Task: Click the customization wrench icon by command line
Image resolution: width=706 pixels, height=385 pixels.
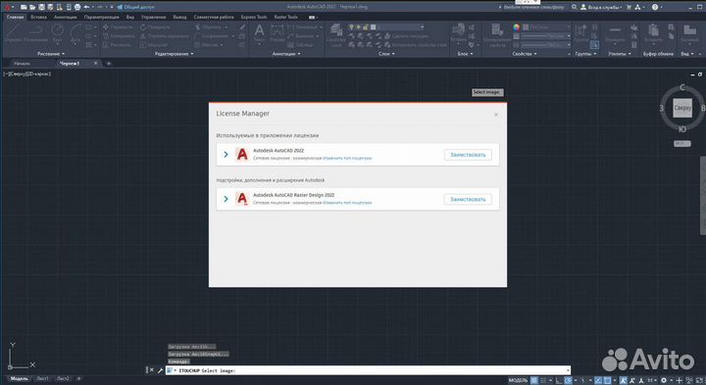Action: pyautogui.click(x=160, y=370)
